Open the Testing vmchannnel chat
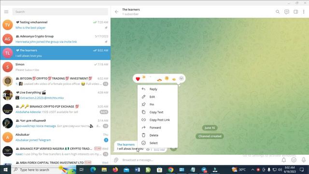309x174 pixels. point(56,25)
